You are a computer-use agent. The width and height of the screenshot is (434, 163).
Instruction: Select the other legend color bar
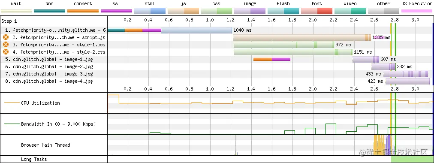(383, 11)
